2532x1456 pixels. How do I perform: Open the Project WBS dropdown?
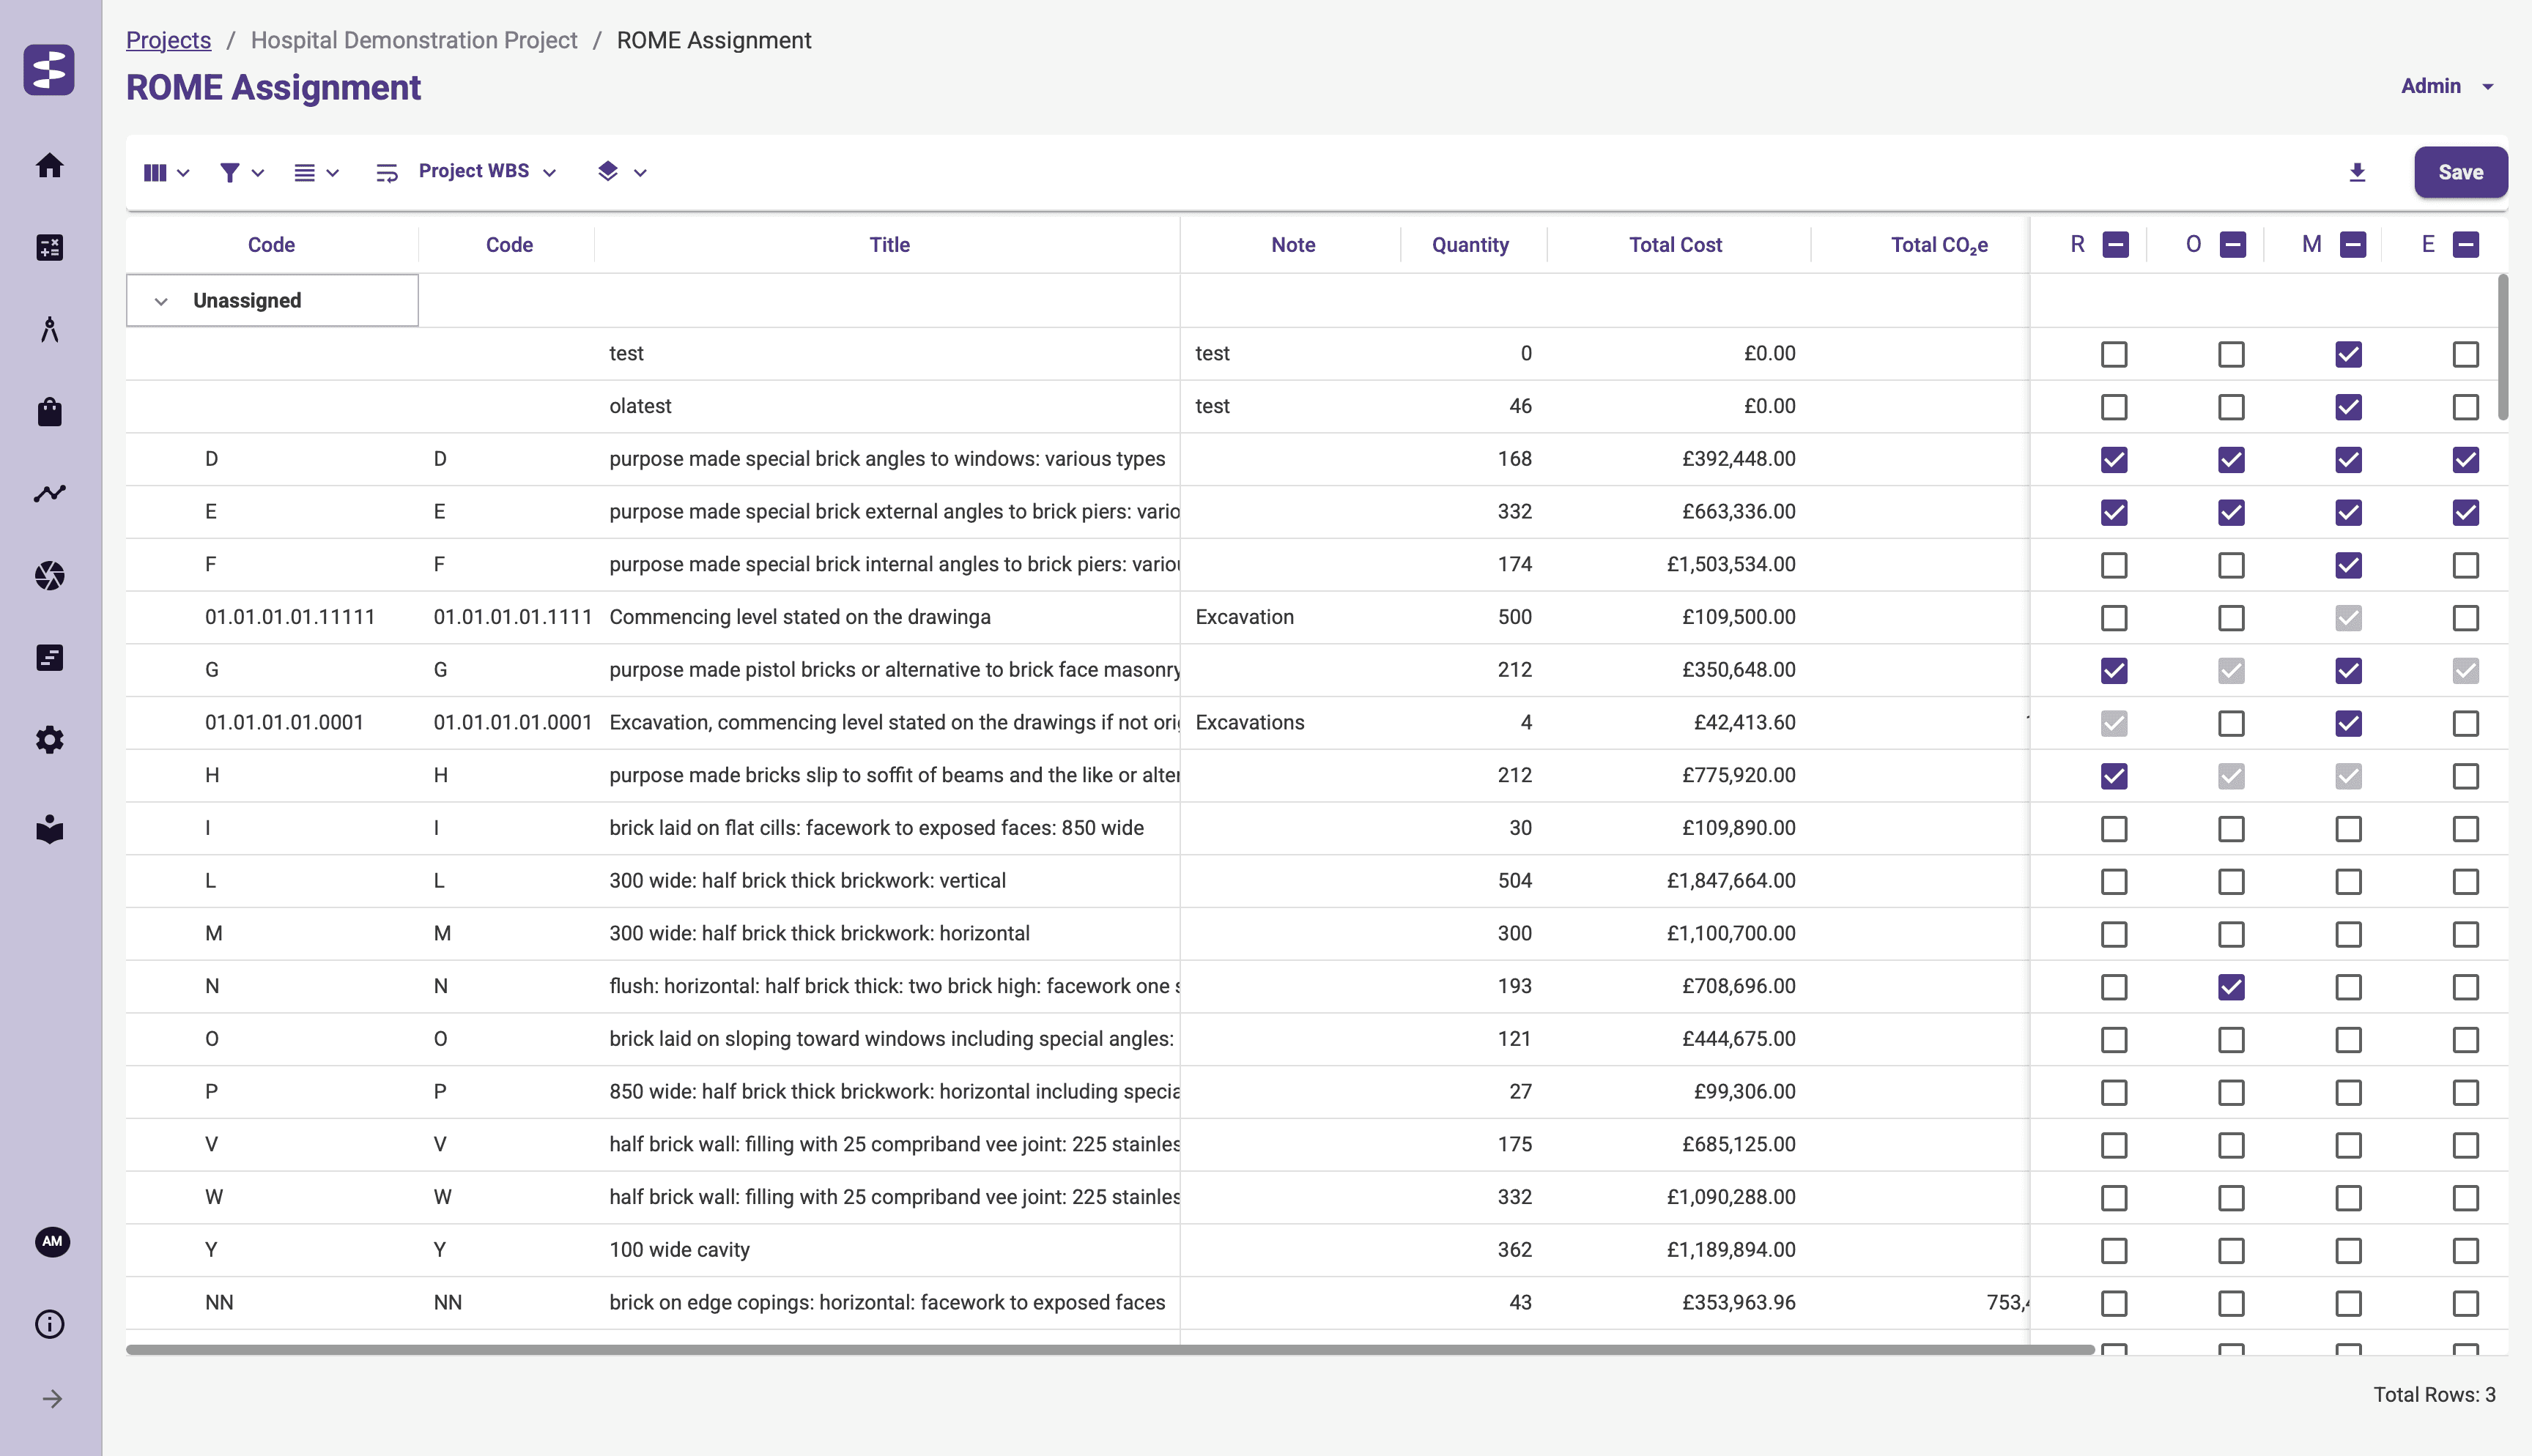tap(486, 172)
